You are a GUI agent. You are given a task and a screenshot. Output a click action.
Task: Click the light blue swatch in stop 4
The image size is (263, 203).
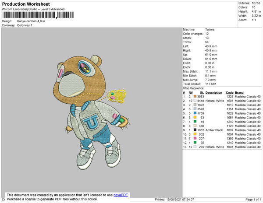click(x=195, y=109)
